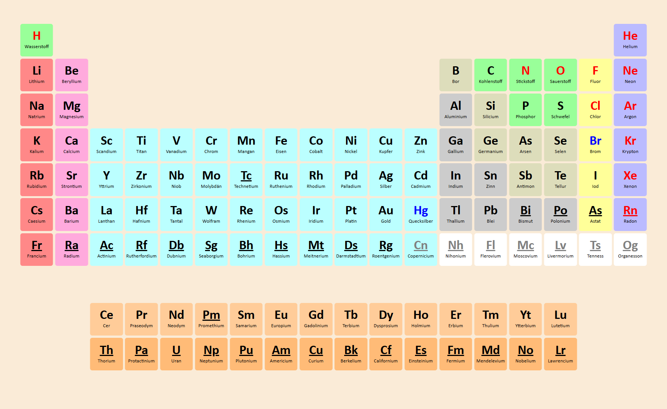This screenshot has width=667, height=409.
Task: Select the Rutherfordium element tile
Action: point(141,250)
